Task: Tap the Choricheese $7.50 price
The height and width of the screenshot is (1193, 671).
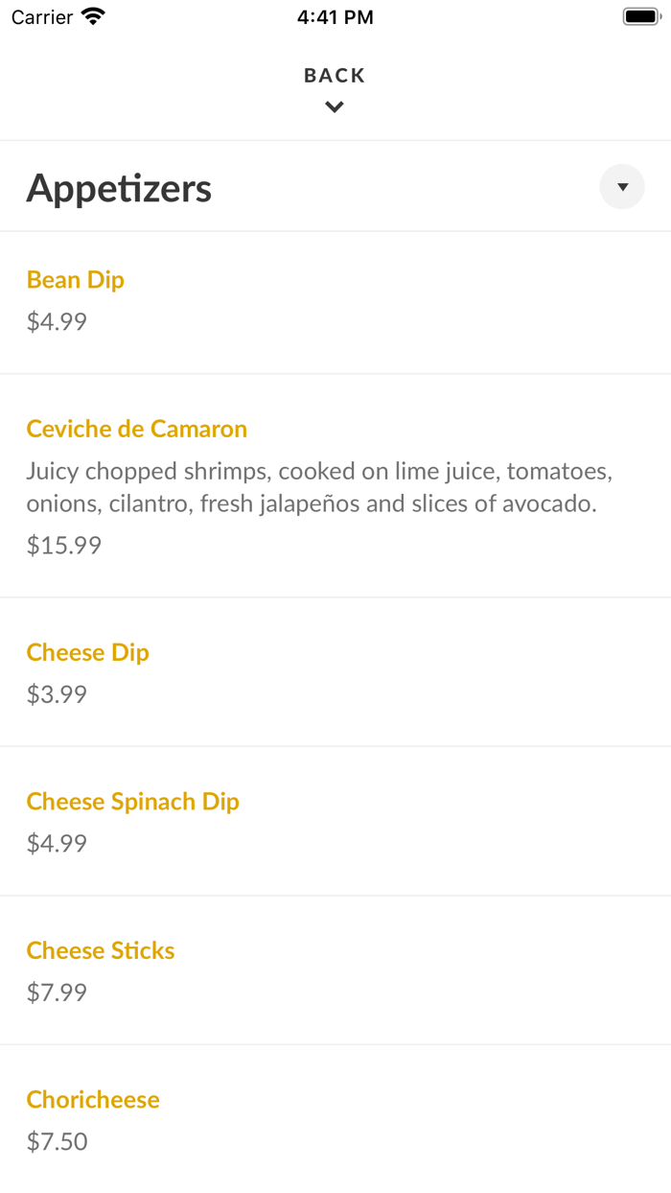Action: (x=57, y=1141)
